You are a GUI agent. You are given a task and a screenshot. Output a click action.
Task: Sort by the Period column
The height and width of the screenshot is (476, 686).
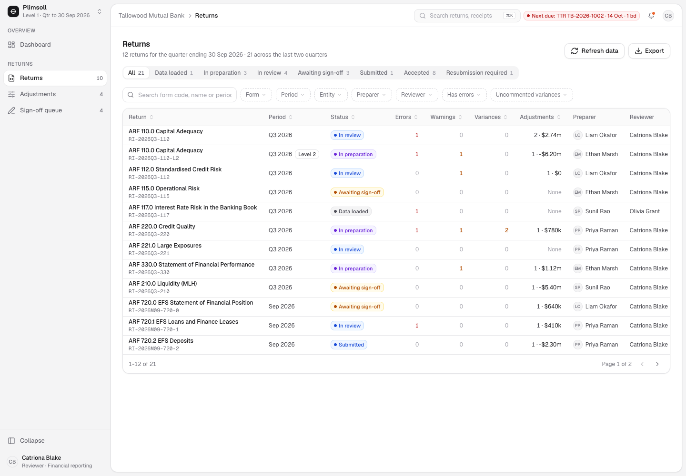pos(281,117)
